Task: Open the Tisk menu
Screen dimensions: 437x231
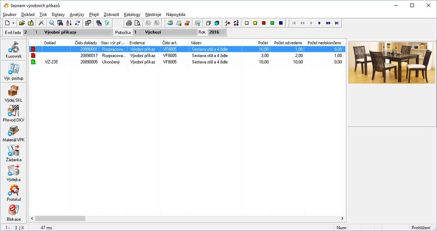Action: (43, 14)
